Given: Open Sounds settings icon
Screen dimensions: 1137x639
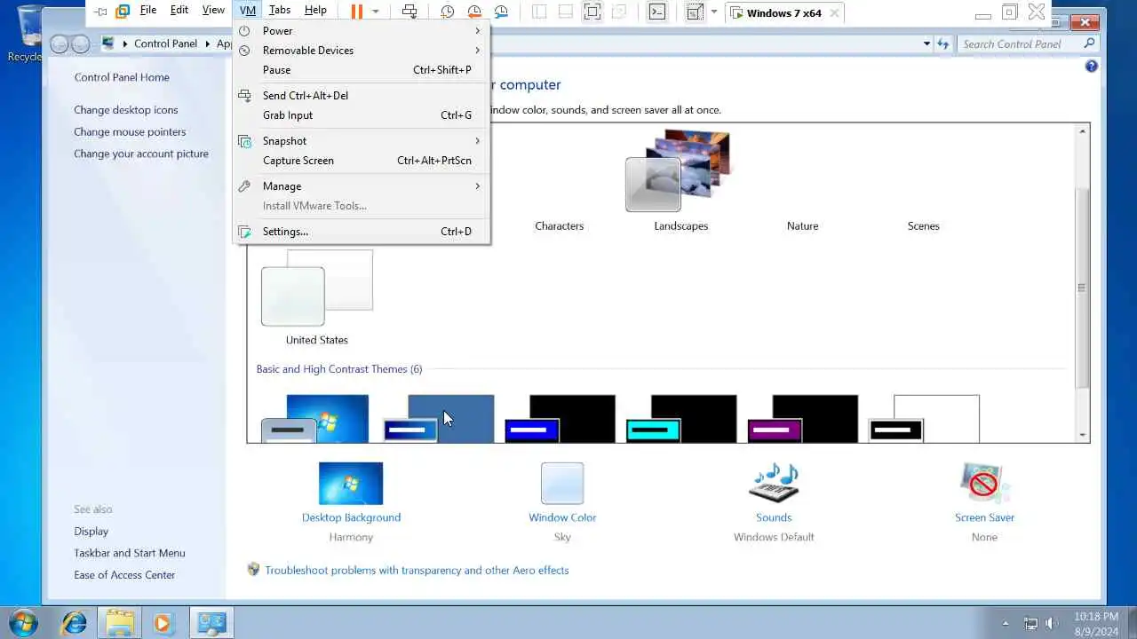Looking at the screenshot, I should point(774,484).
